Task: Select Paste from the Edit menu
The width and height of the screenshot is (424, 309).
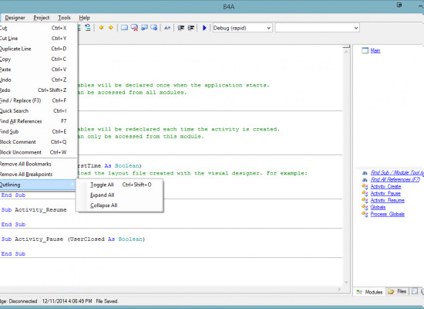Action: click(38, 70)
